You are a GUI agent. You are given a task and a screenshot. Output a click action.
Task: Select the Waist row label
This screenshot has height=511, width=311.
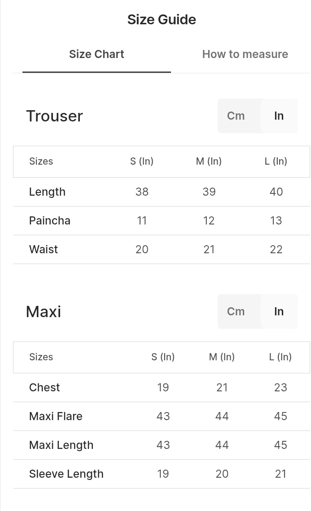coord(44,250)
